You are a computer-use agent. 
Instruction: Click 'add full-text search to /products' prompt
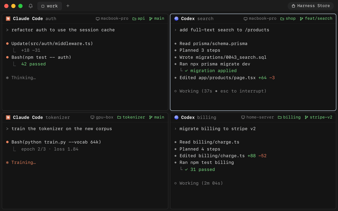[x=224, y=30]
